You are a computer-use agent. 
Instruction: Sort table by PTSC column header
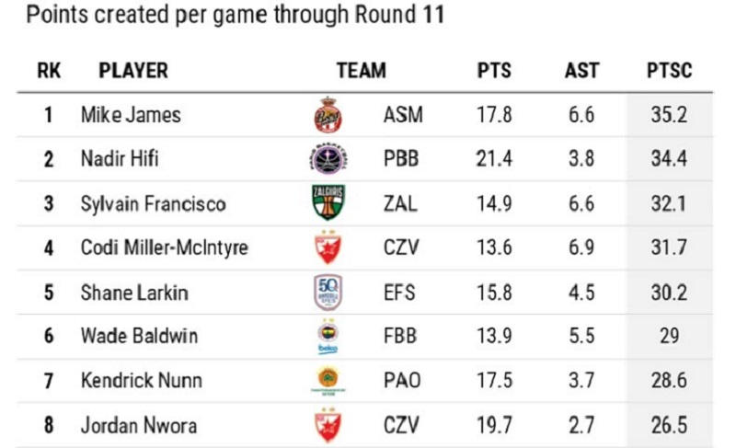669,71
